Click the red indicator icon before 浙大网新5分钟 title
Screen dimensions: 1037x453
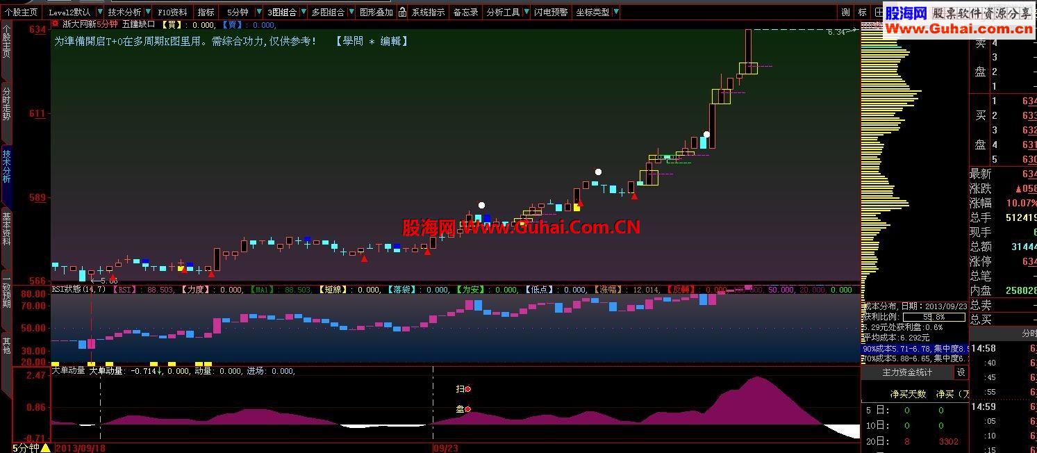[x=55, y=23]
